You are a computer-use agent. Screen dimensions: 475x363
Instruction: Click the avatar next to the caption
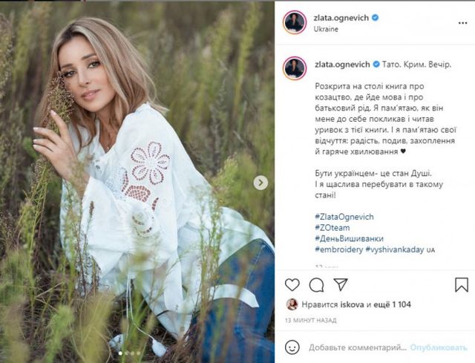point(295,68)
